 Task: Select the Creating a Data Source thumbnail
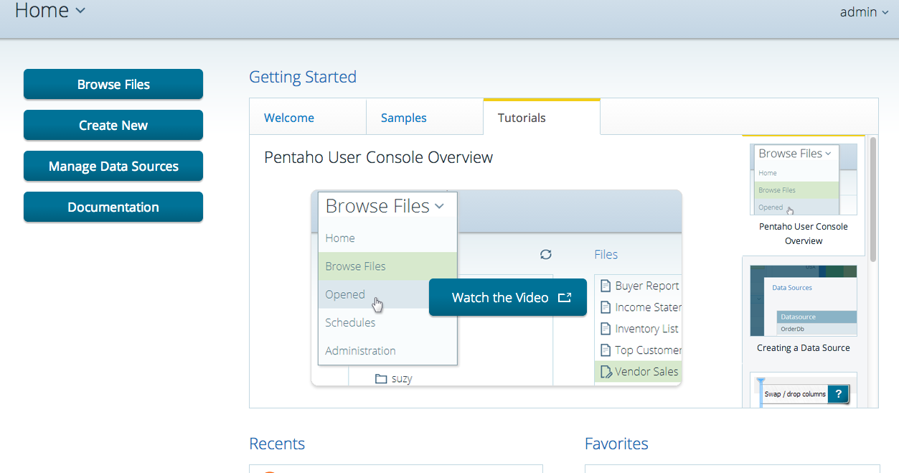(x=804, y=301)
